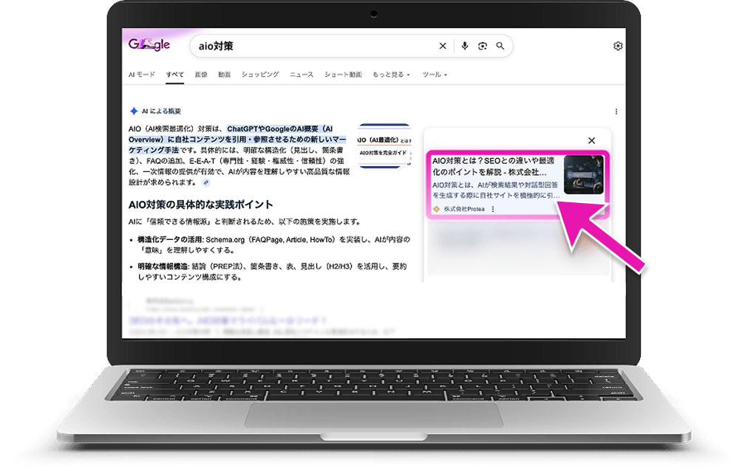Switch to the AI モード tab

pos(141,75)
